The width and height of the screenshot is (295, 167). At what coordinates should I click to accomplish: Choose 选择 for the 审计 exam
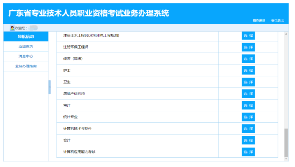(x=248, y=106)
